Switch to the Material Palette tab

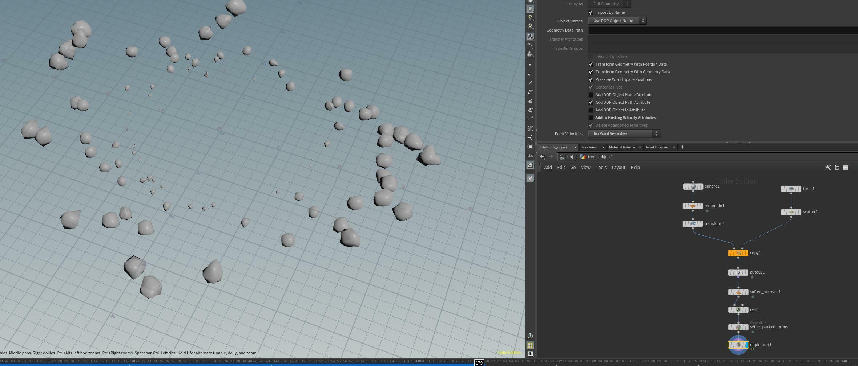point(621,147)
